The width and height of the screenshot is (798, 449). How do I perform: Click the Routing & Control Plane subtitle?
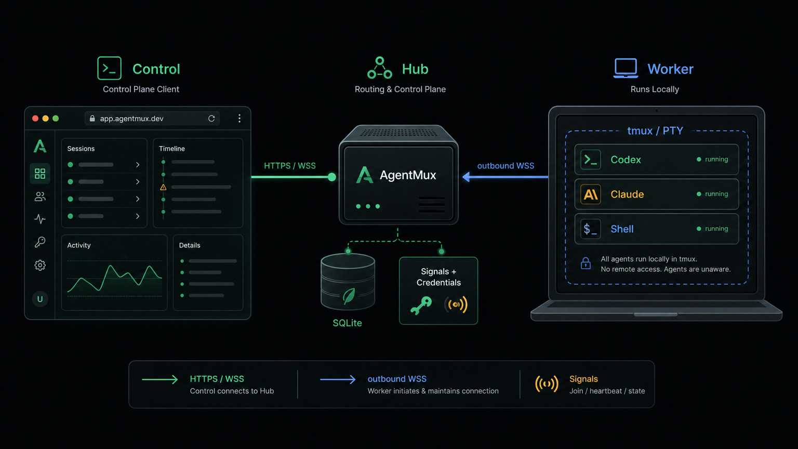click(x=400, y=89)
